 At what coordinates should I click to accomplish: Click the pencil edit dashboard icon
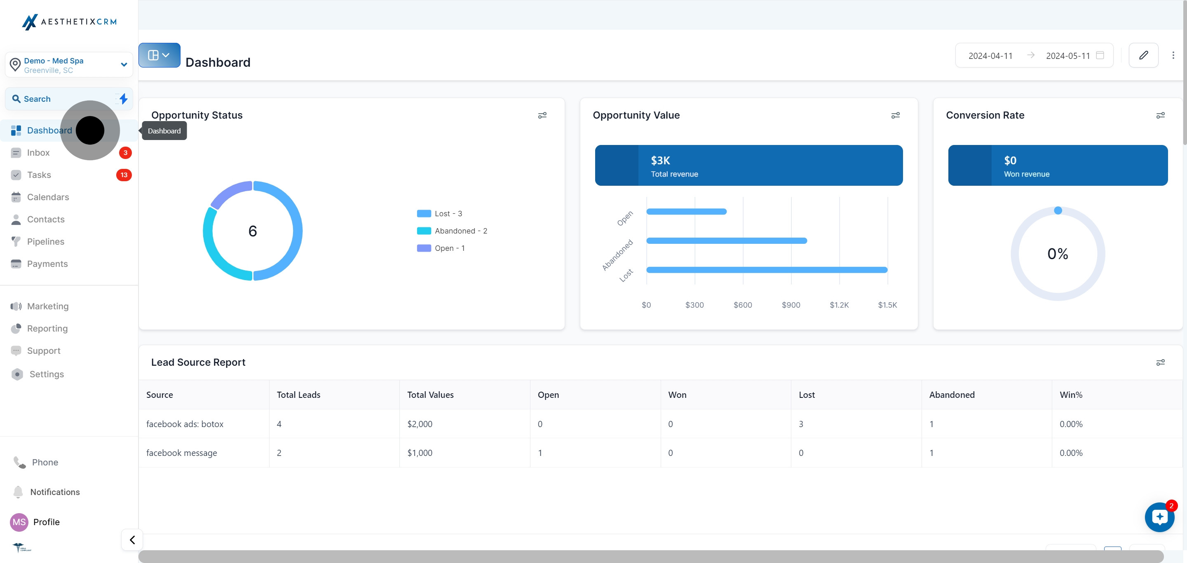(x=1143, y=55)
